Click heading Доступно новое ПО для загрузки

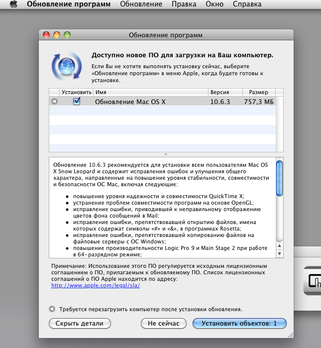pos(182,55)
